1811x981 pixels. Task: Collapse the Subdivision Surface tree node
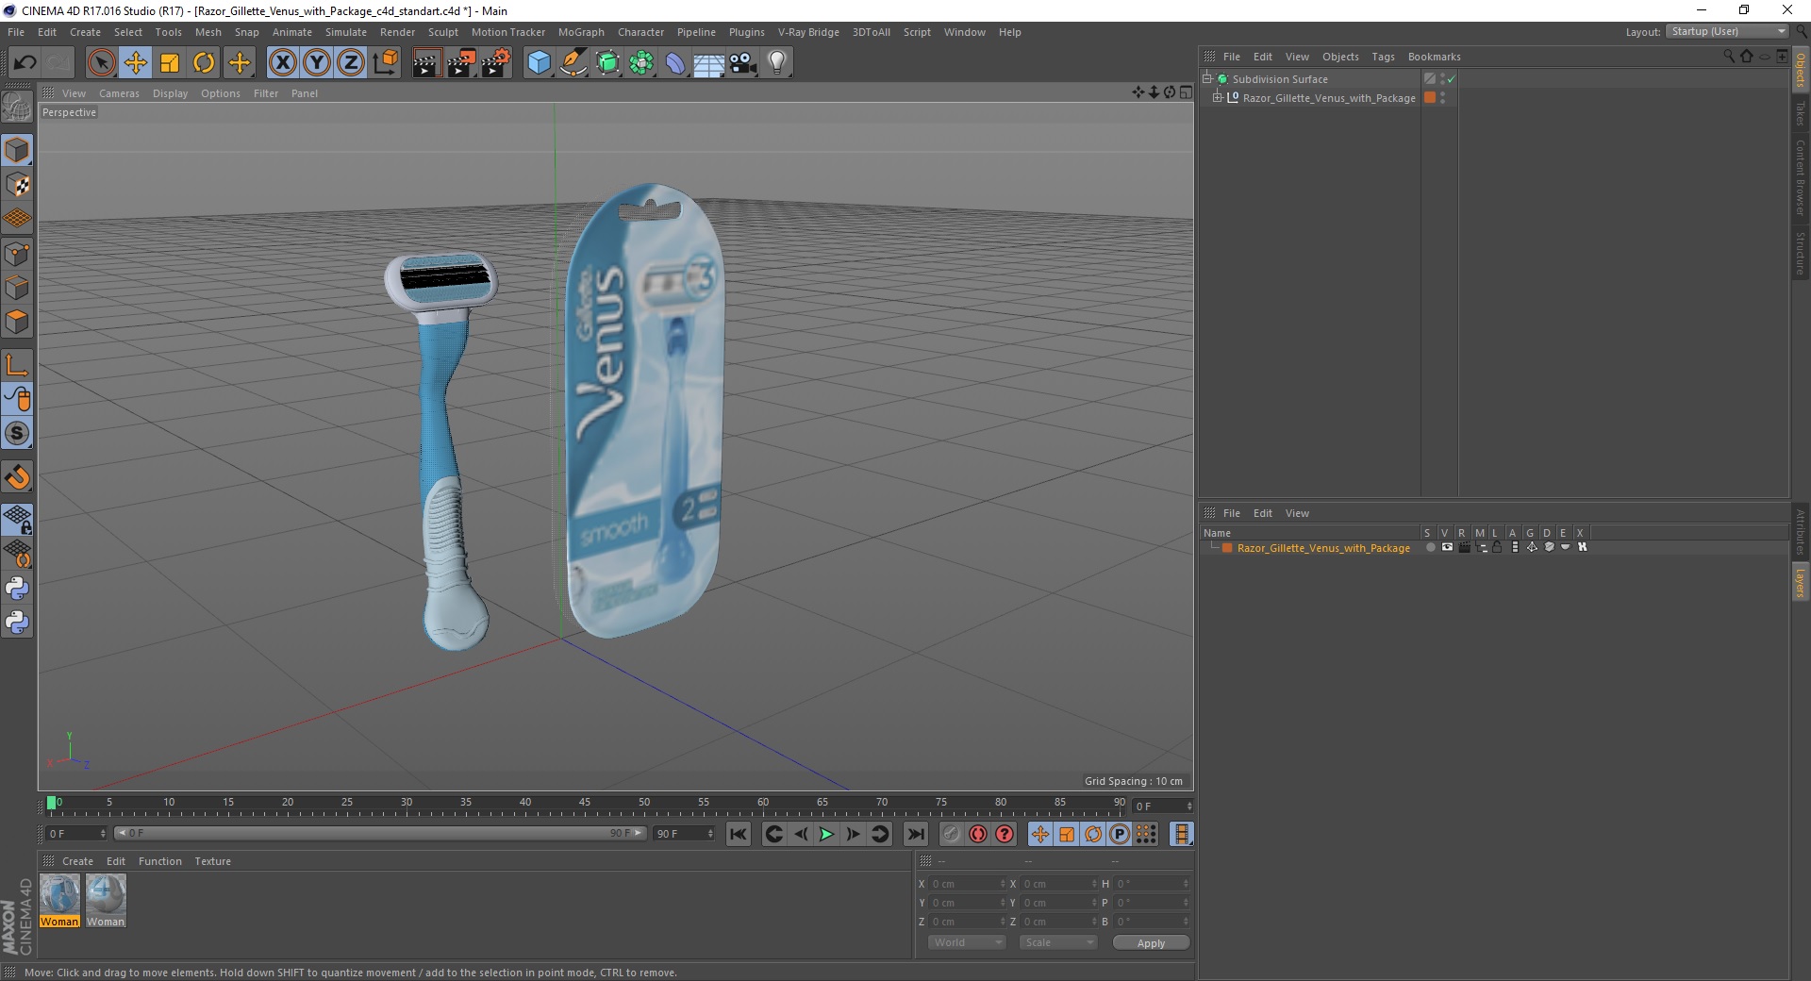[x=1207, y=79]
